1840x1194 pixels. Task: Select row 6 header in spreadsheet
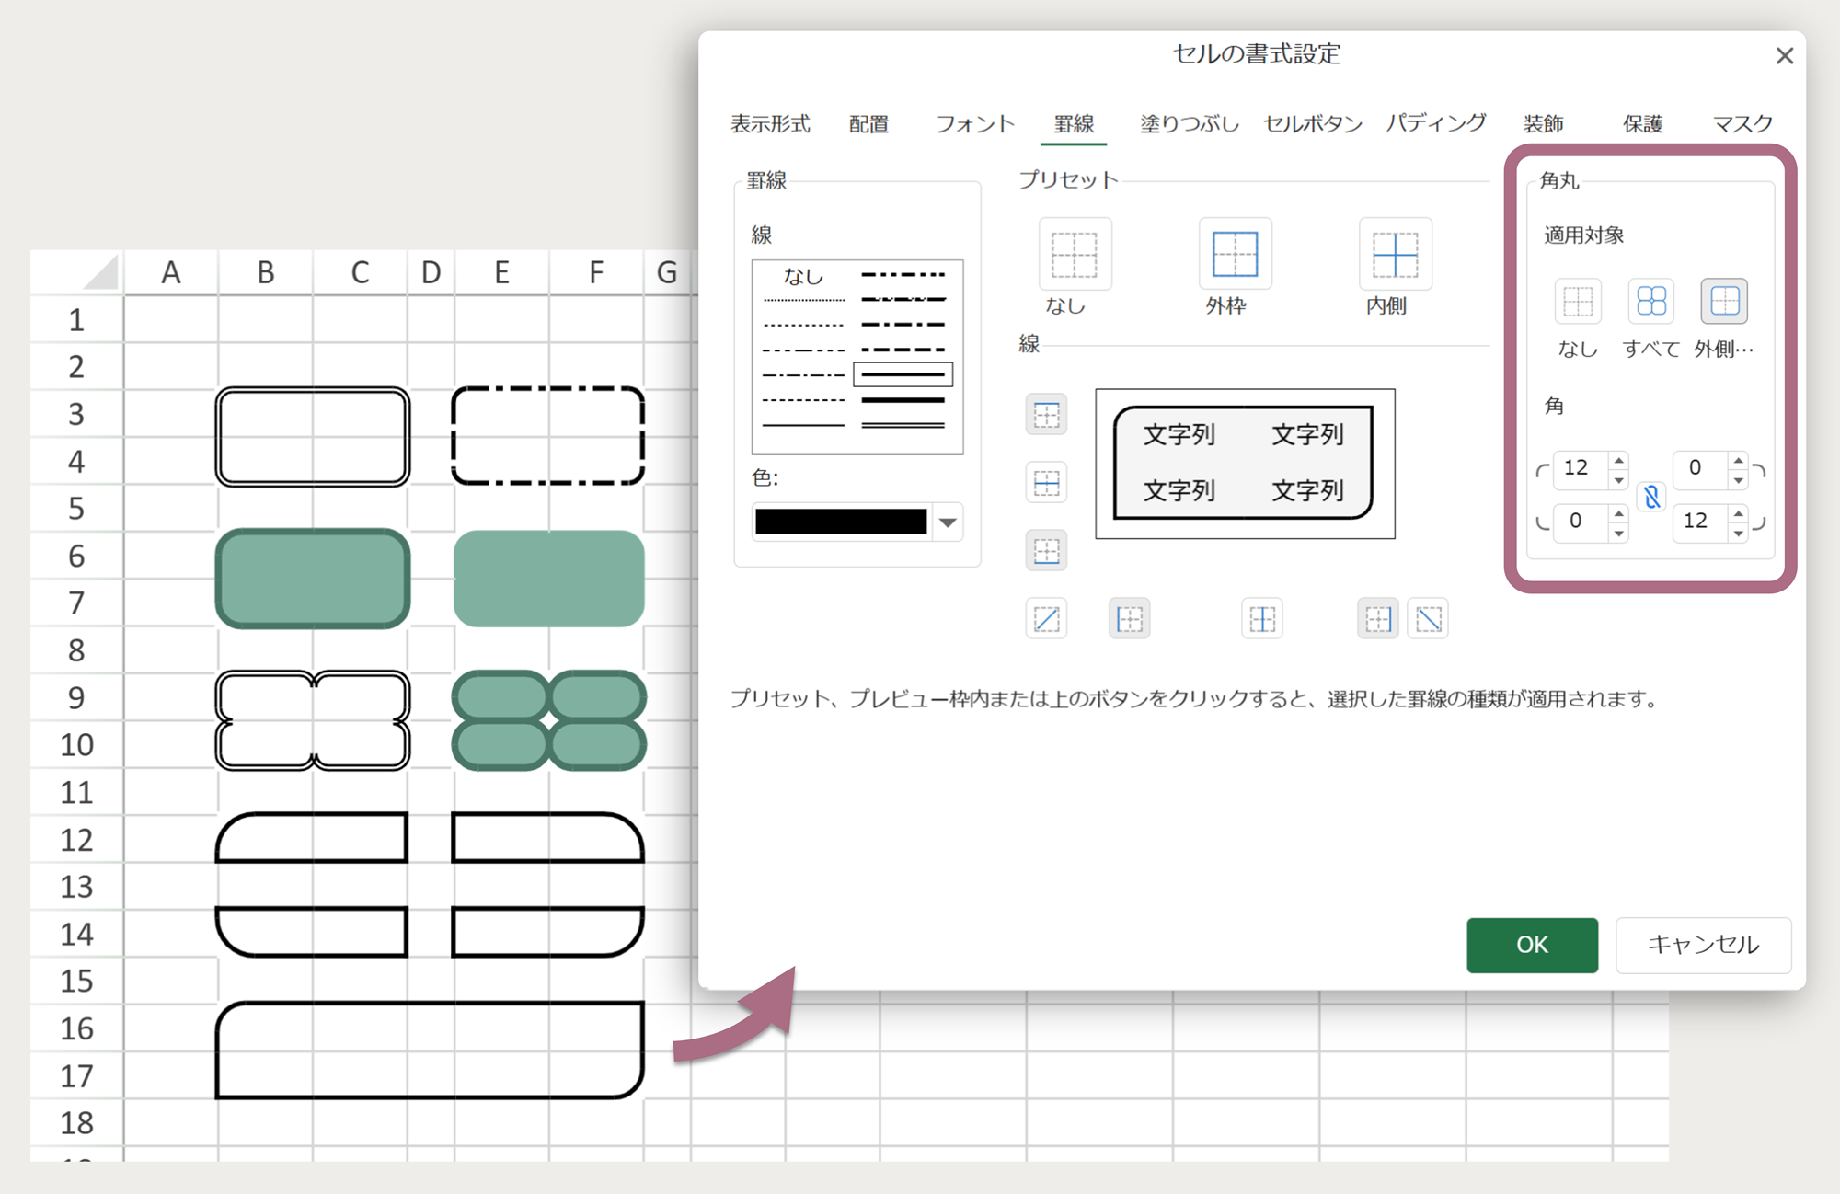point(76,556)
